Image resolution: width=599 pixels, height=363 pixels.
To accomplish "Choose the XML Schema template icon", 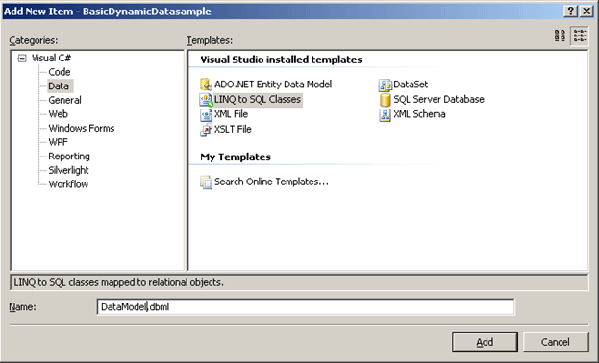I will click(x=385, y=114).
